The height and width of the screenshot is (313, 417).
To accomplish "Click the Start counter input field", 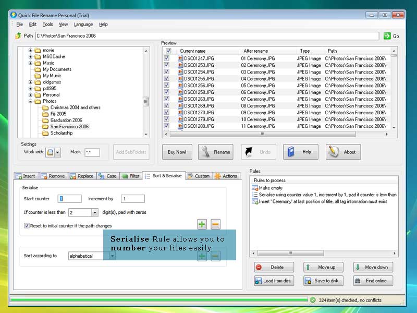I will (69, 199).
